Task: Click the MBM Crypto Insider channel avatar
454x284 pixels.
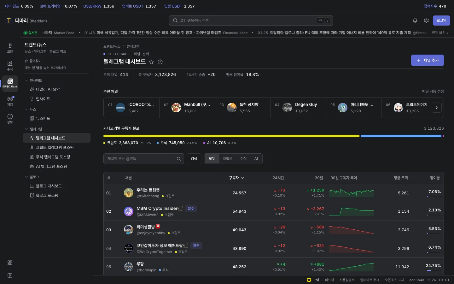Action: (x=129, y=211)
